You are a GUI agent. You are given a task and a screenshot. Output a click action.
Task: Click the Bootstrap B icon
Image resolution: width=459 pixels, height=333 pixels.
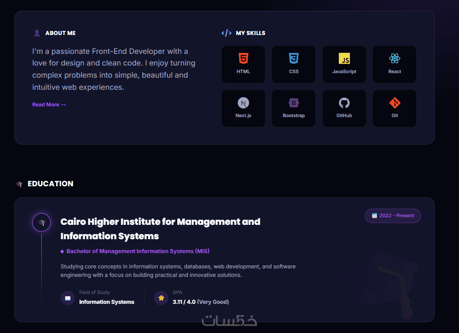coord(293,103)
